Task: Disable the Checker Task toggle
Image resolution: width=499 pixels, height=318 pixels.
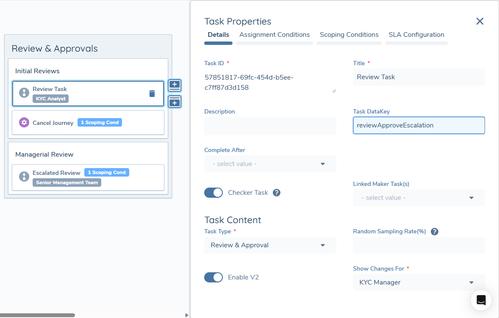Action: point(213,193)
